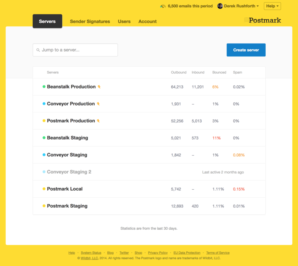Click the 6,500 emails this period text

pos(190,6)
